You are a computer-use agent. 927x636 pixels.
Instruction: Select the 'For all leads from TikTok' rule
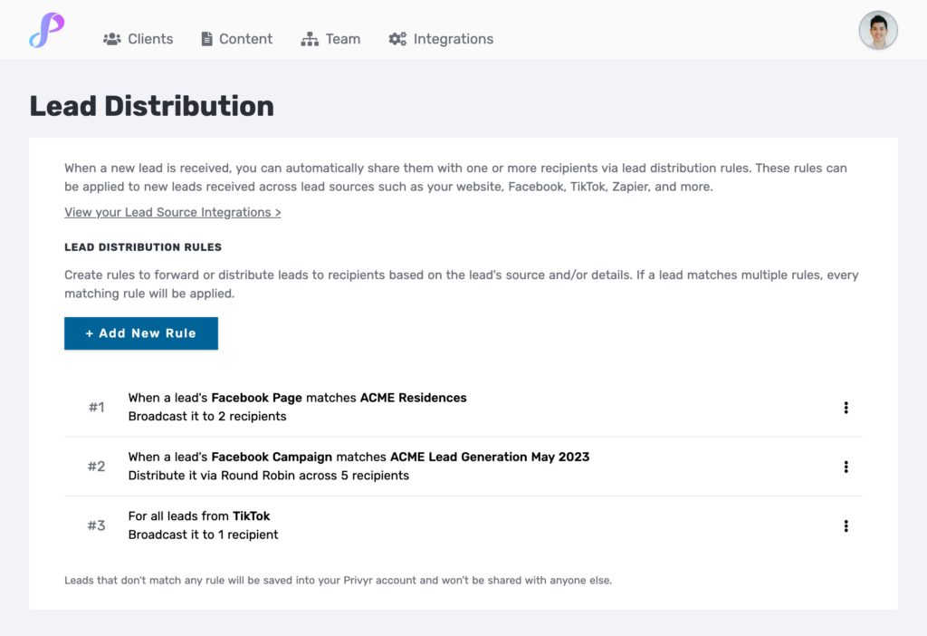tap(199, 516)
